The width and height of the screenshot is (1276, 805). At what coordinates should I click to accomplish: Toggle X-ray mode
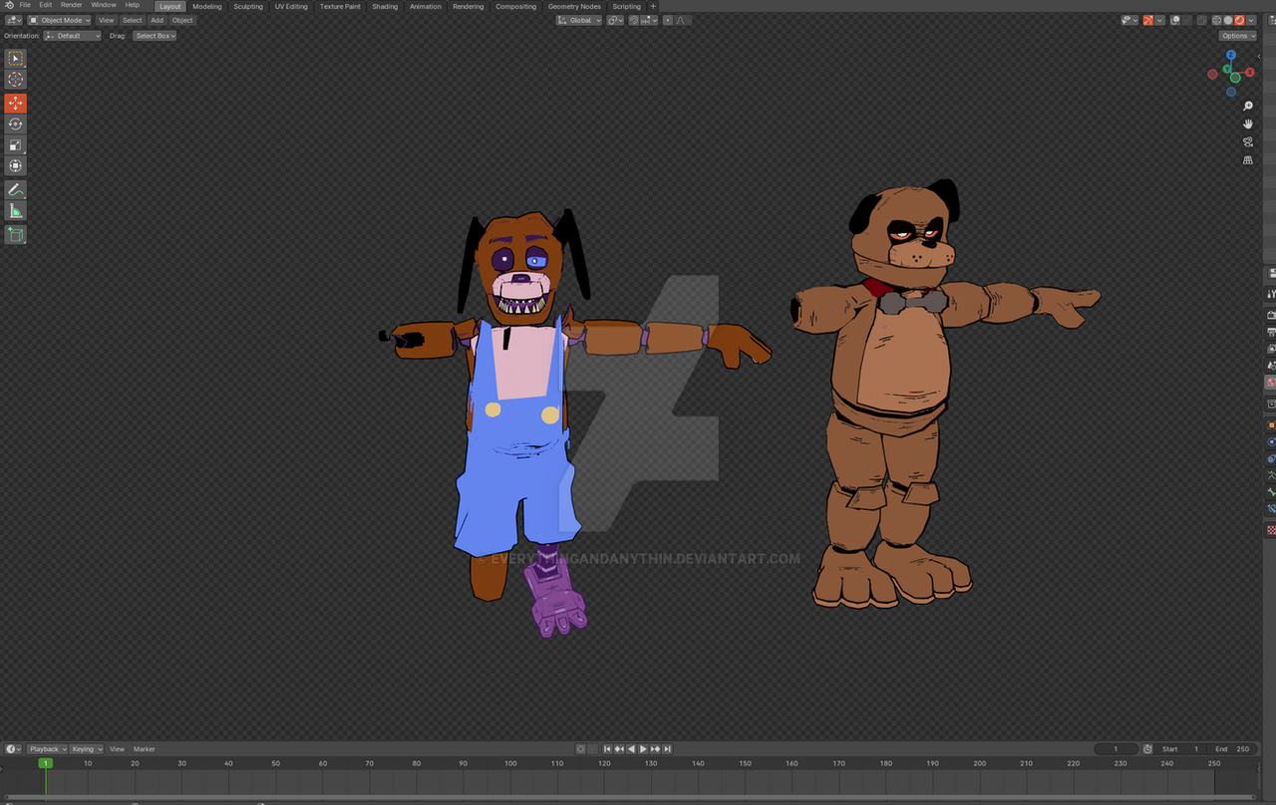(1202, 20)
